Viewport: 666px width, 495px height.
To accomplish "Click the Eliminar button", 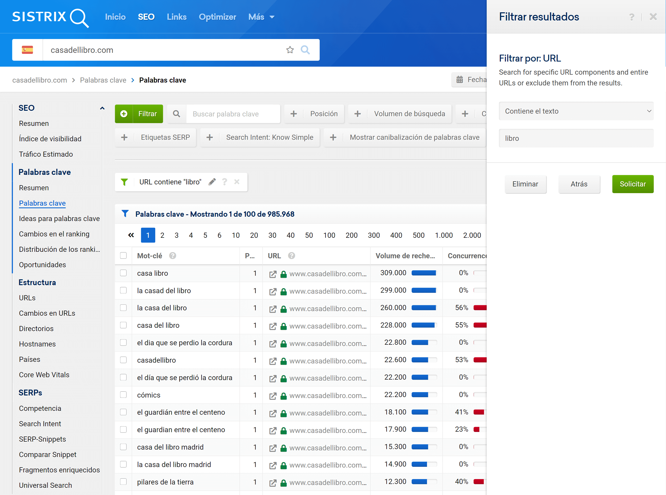I will coord(525,184).
